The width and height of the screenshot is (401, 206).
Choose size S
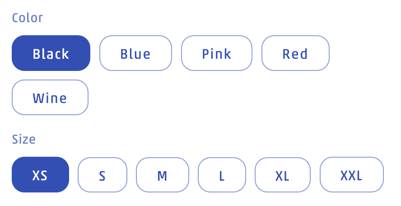[x=103, y=175]
